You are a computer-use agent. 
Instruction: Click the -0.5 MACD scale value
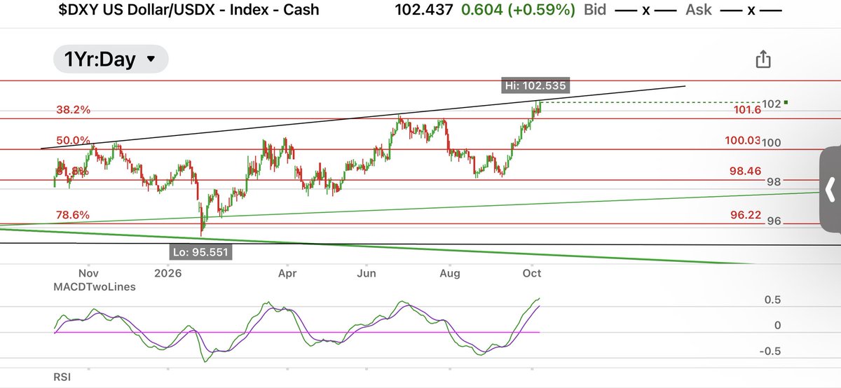(771, 352)
